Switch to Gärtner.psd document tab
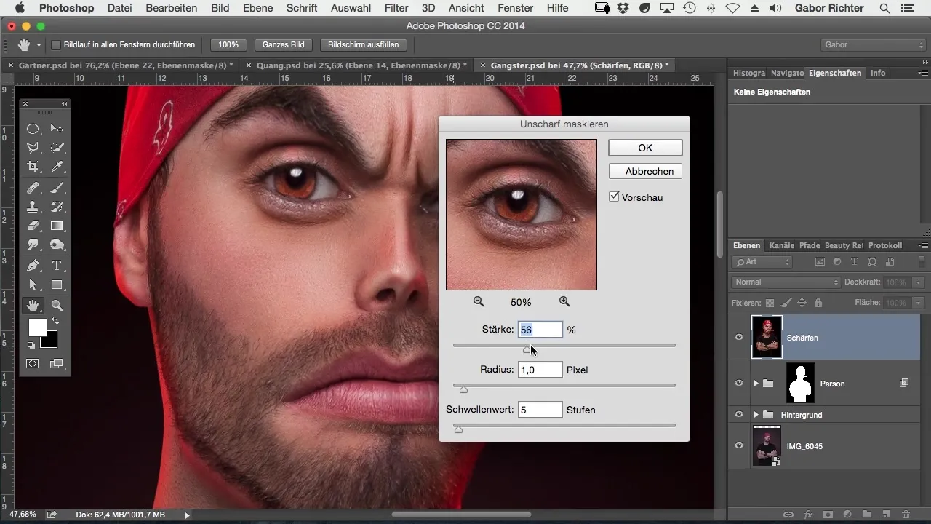The width and height of the screenshot is (931, 524). tap(126, 65)
